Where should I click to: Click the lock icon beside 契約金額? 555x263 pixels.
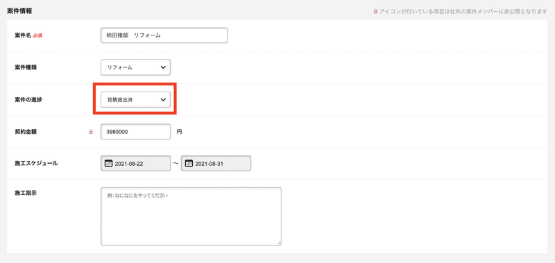[91, 132]
